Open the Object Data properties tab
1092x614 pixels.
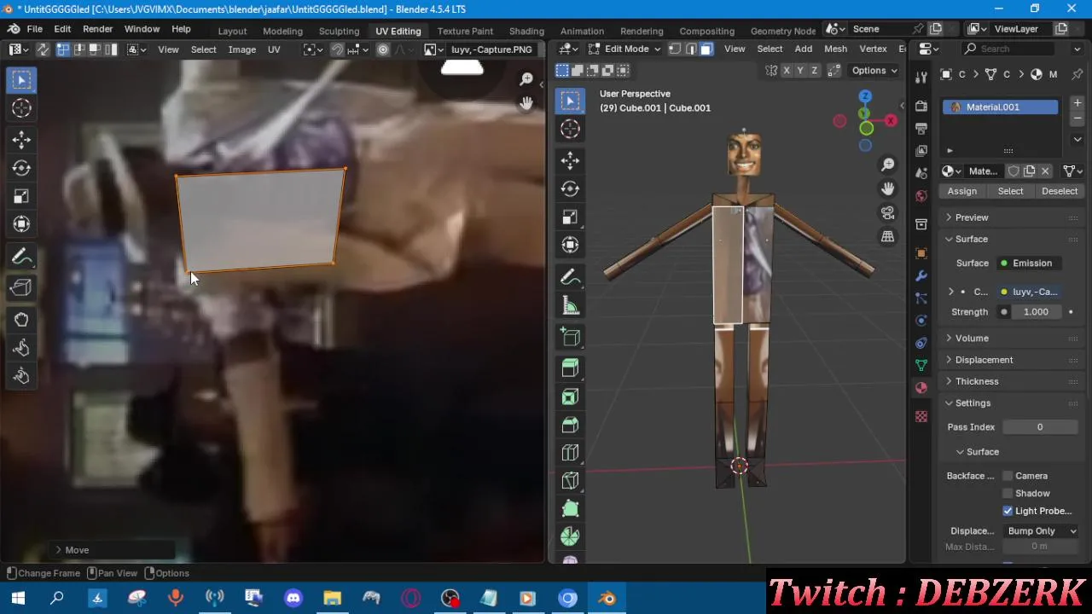[x=921, y=365]
